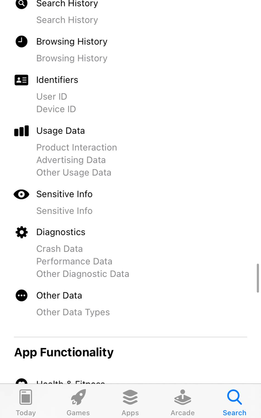Click the Device ID entry
261x418 pixels.
[x=56, y=109]
